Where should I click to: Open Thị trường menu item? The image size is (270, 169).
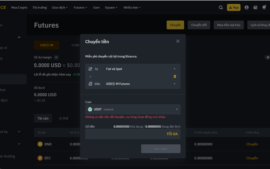coord(40,7)
